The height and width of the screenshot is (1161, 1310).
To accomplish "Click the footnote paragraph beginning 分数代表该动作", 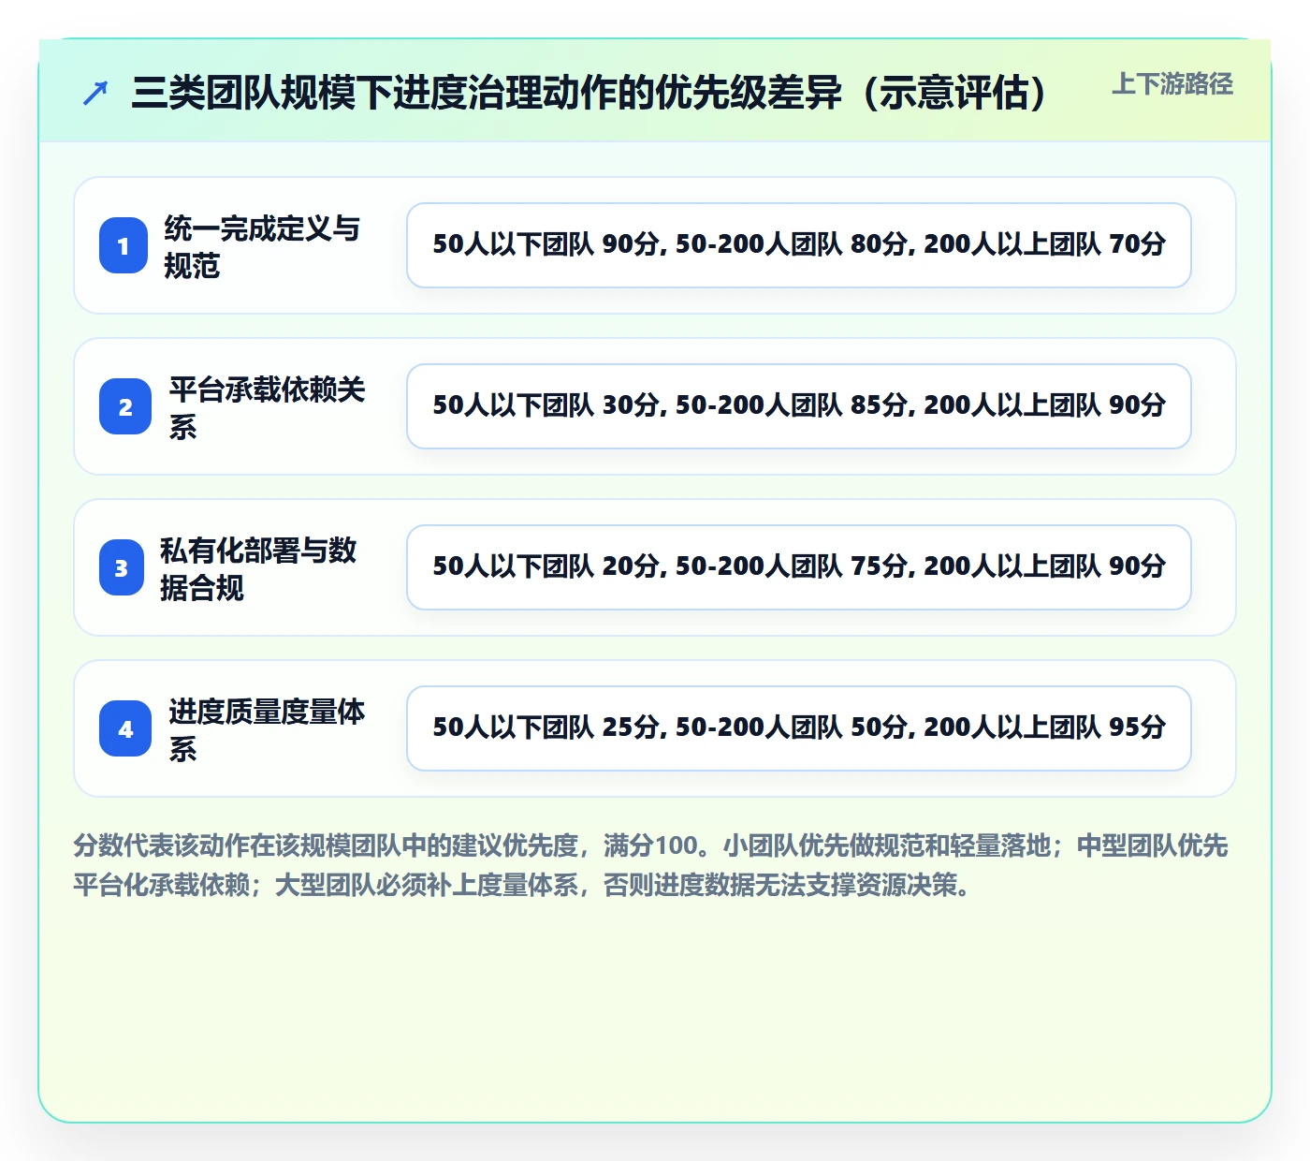I will pyautogui.click(x=651, y=865).
